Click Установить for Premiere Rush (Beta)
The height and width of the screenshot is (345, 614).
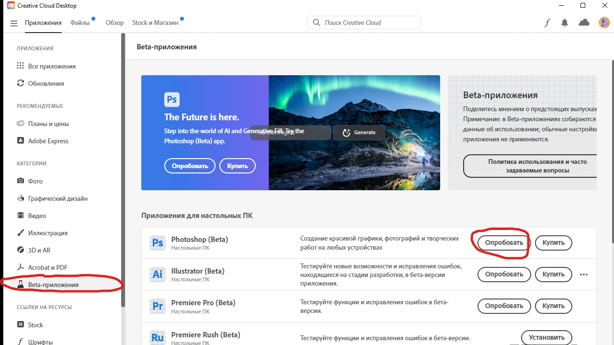(546, 337)
